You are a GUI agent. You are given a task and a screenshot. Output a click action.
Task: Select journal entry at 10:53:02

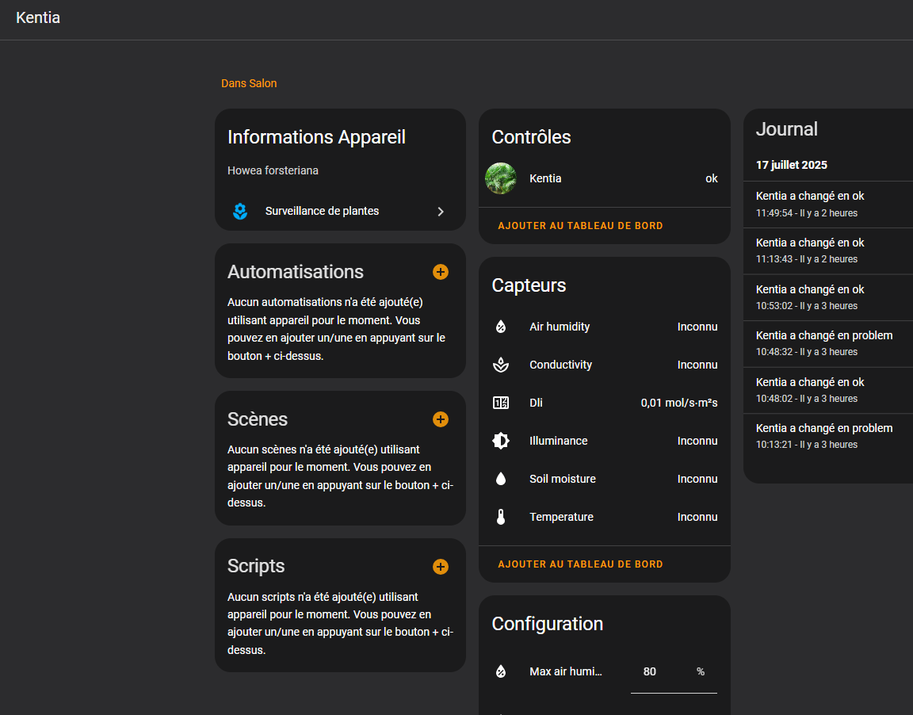point(828,297)
